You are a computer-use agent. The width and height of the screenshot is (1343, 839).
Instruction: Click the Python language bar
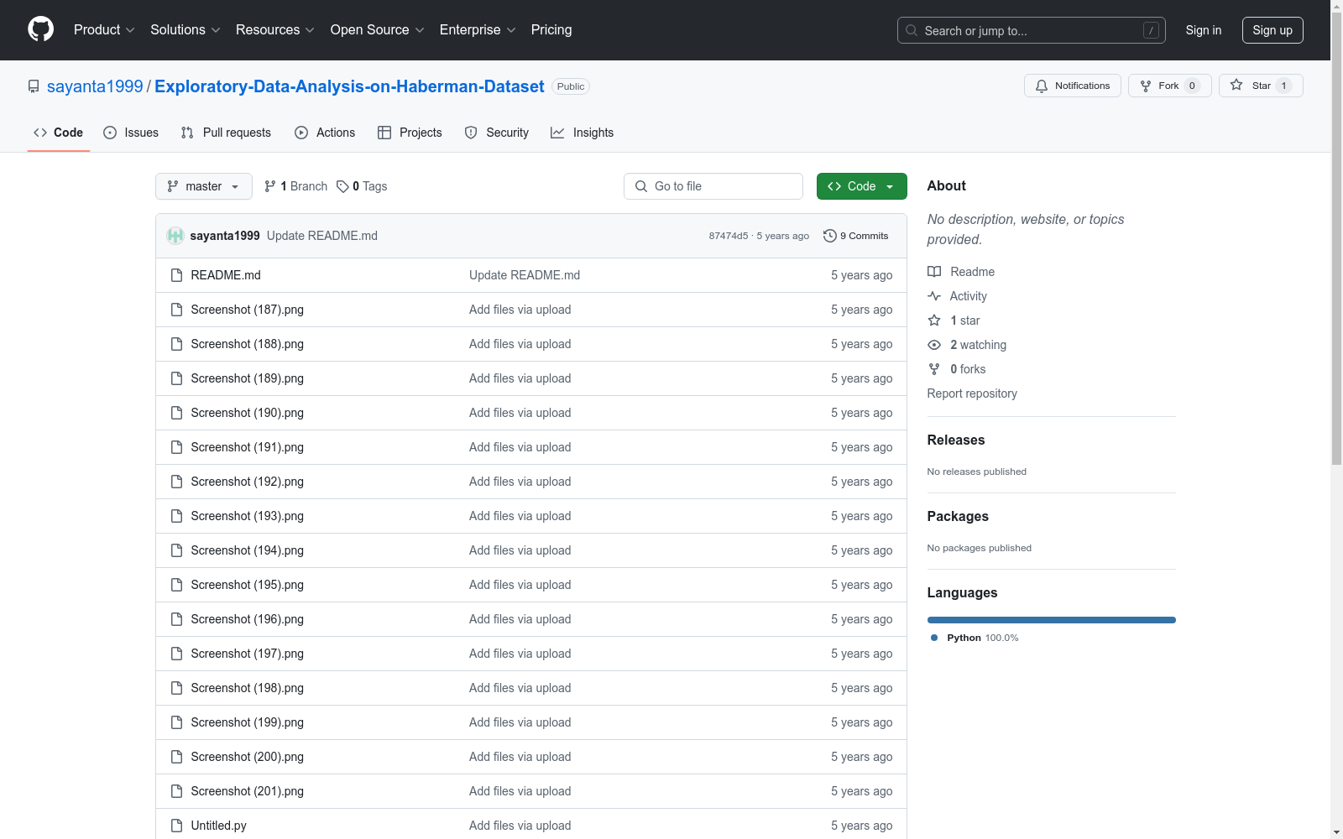(x=1052, y=620)
